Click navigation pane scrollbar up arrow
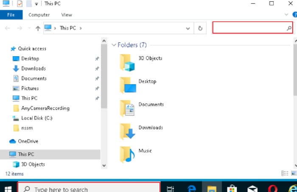 [x=104, y=41]
